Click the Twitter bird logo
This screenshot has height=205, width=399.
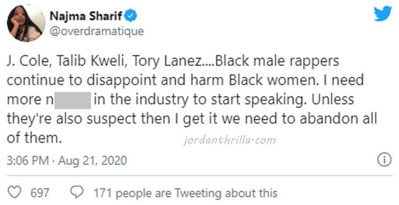[383, 14]
